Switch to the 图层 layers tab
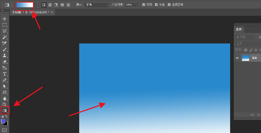261x133 pixels. (x=239, y=30)
